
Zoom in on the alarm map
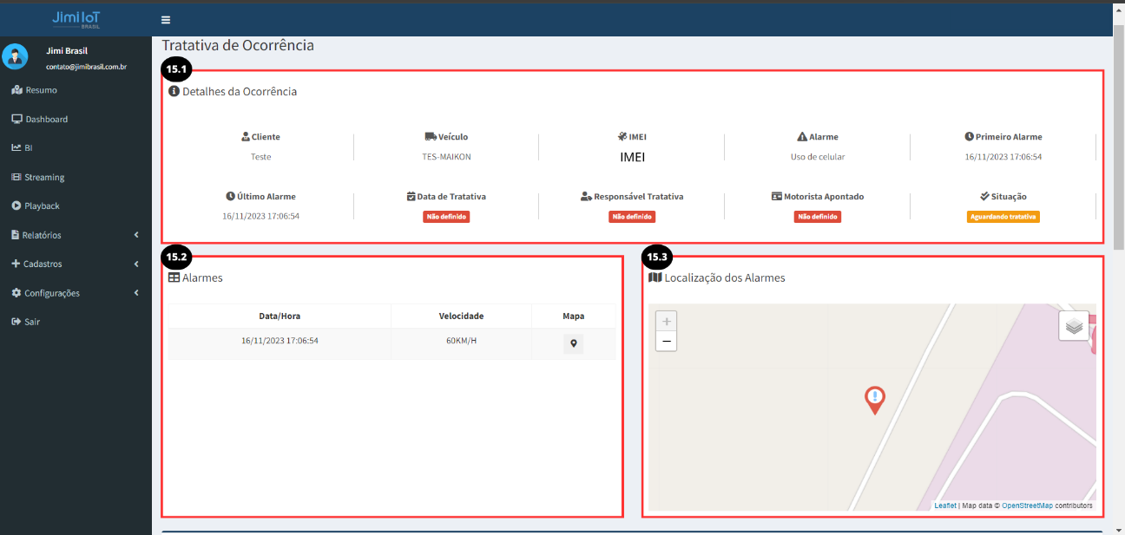tap(666, 322)
